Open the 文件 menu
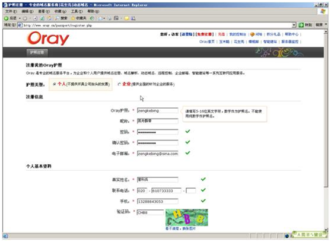This screenshot has width=331, height=242. tap(11, 11)
